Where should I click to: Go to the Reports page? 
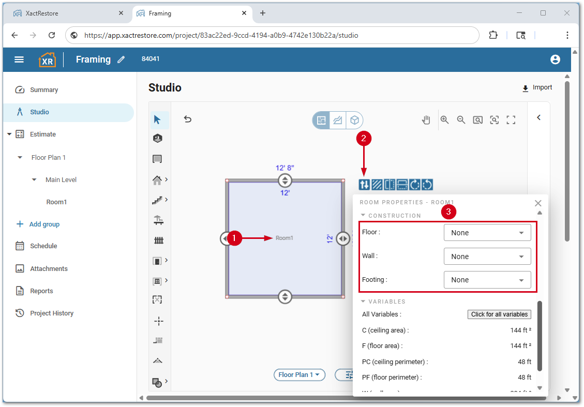(41, 291)
